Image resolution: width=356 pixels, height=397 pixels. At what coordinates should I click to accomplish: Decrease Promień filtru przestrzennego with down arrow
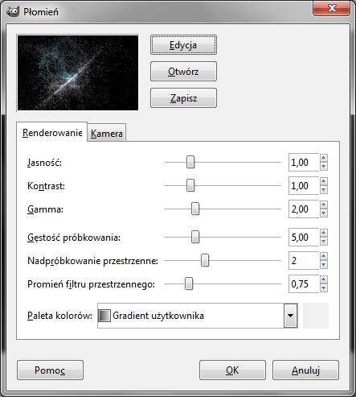point(324,288)
